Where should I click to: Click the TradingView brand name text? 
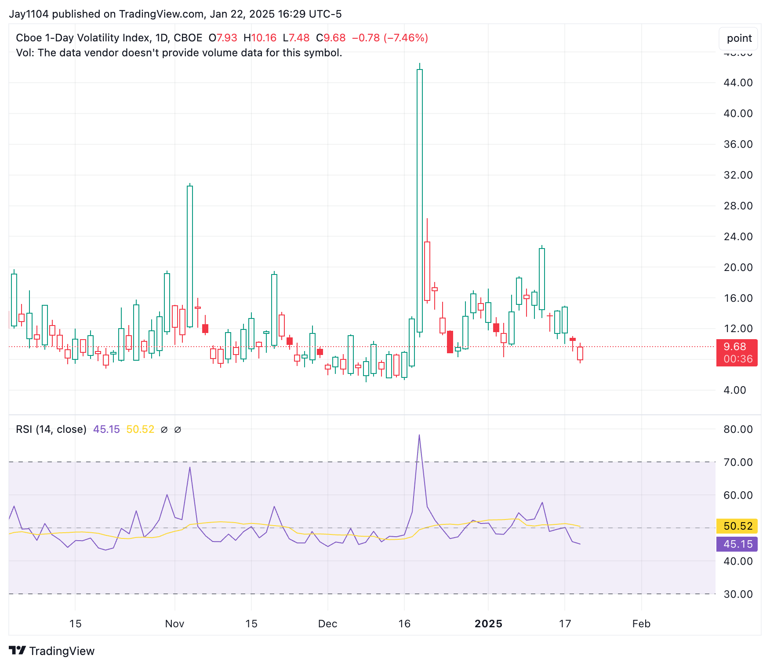62,651
